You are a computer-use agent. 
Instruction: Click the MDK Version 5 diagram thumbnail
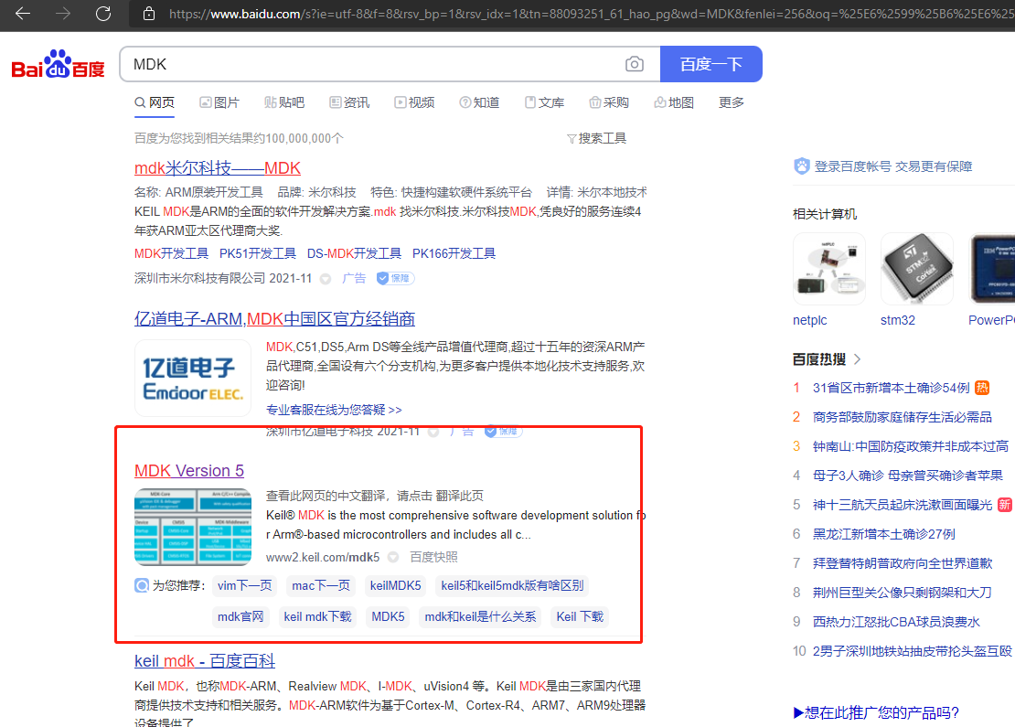(193, 527)
